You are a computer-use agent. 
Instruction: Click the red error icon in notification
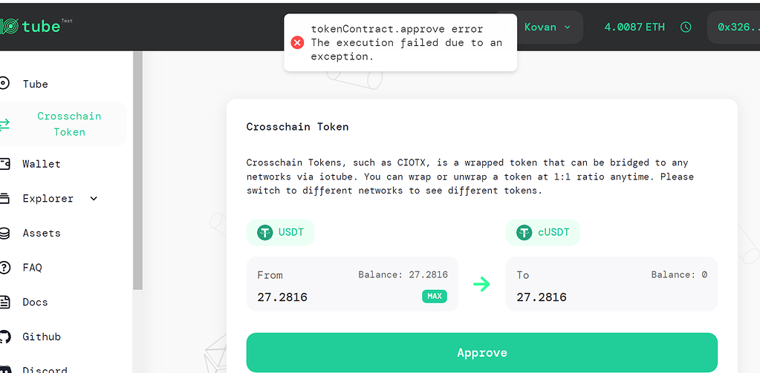tap(297, 42)
